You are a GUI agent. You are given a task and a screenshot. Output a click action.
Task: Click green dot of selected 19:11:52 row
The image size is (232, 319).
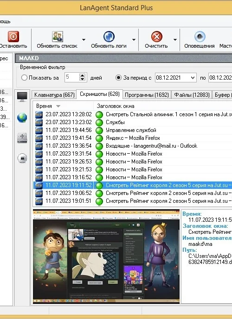[99, 186]
